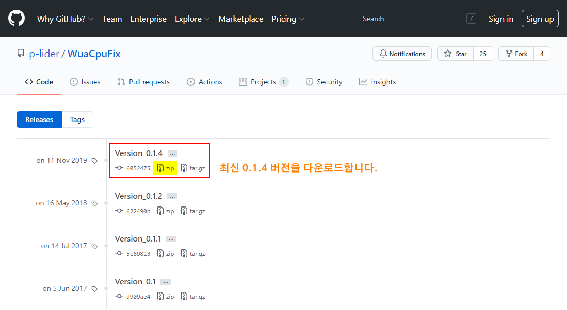Image resolution: width=567 pixels, height=310 pixels.
Task: Open the Why GitHub? dropdown menu
Action: [x=65, y=19]
